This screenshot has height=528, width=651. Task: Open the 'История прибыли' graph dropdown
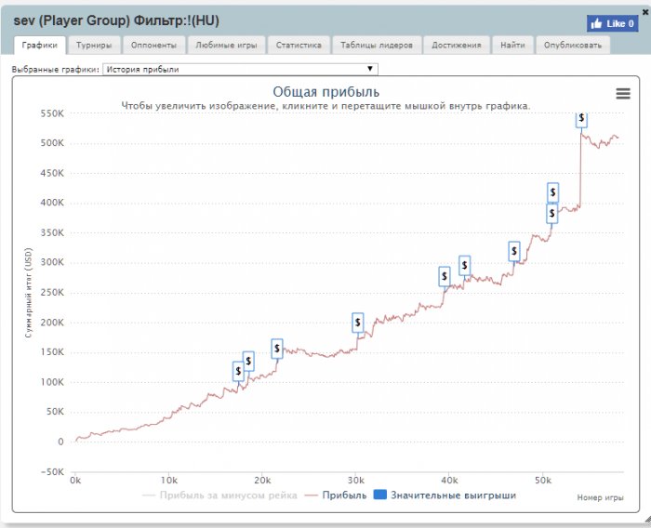pos(239,69)
